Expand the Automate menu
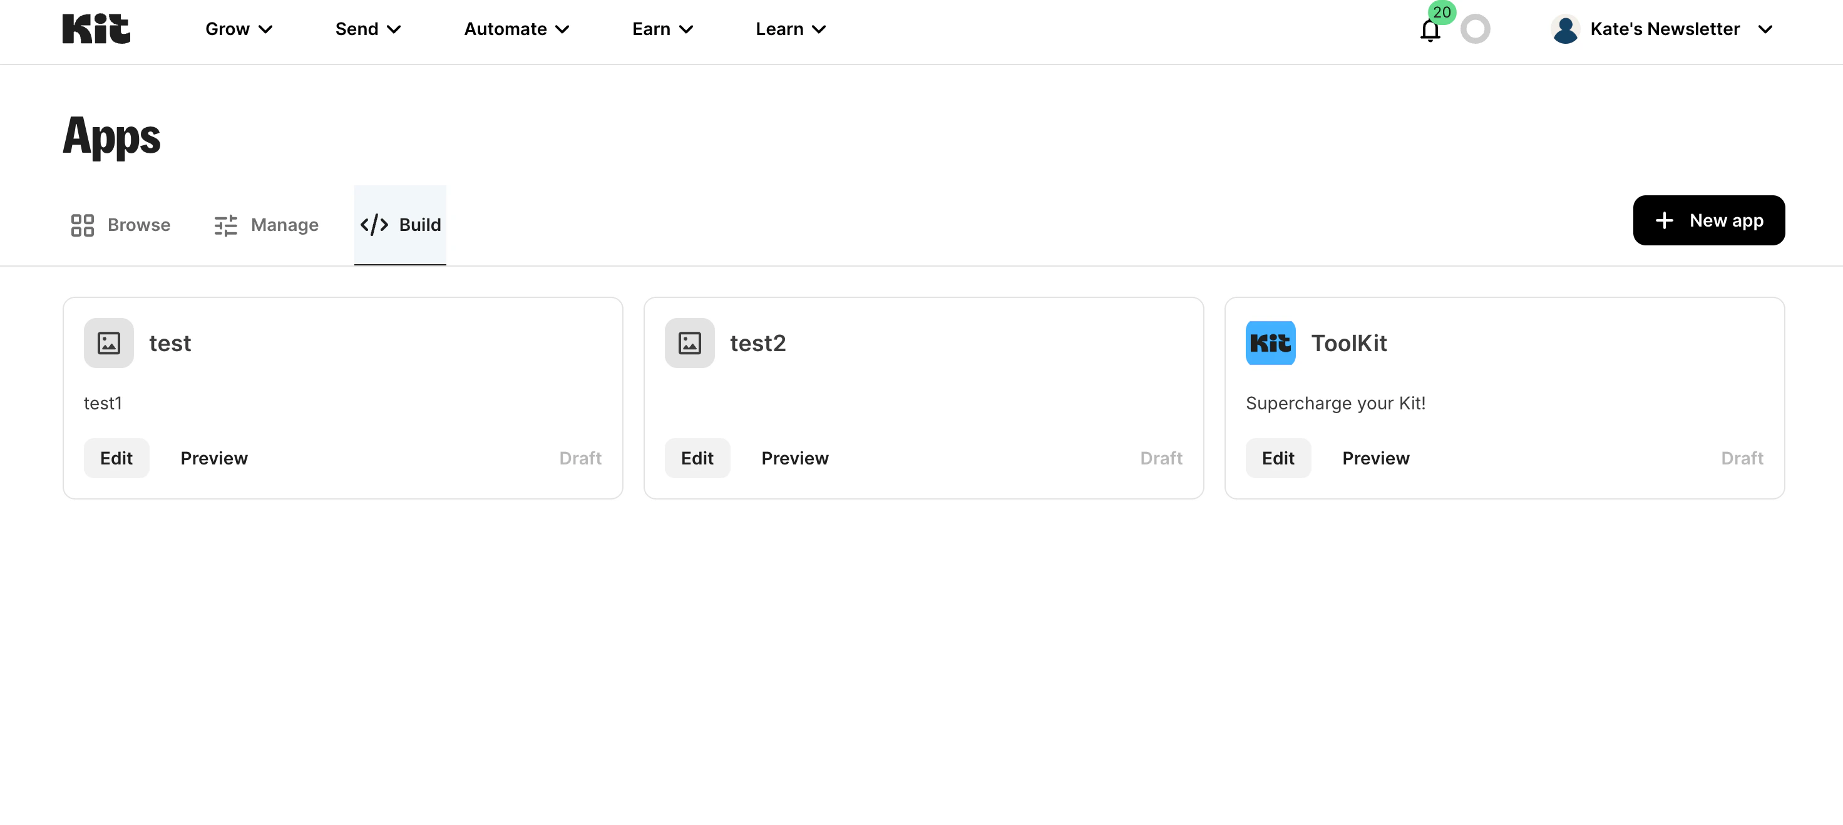 516,29
